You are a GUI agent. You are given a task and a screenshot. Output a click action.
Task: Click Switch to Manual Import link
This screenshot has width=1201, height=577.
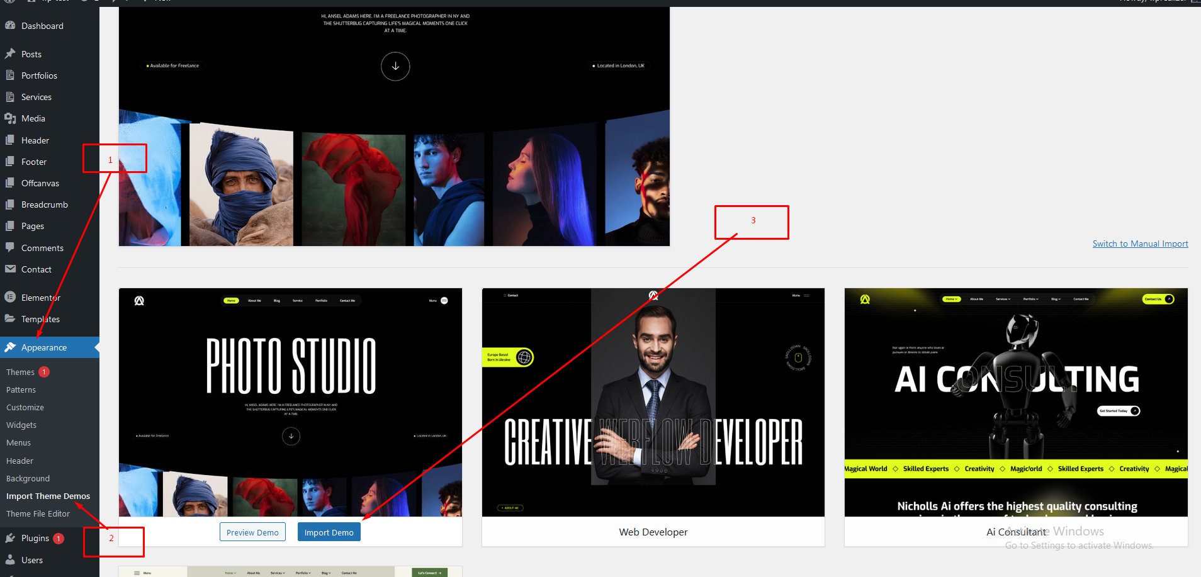(1140, 244)
